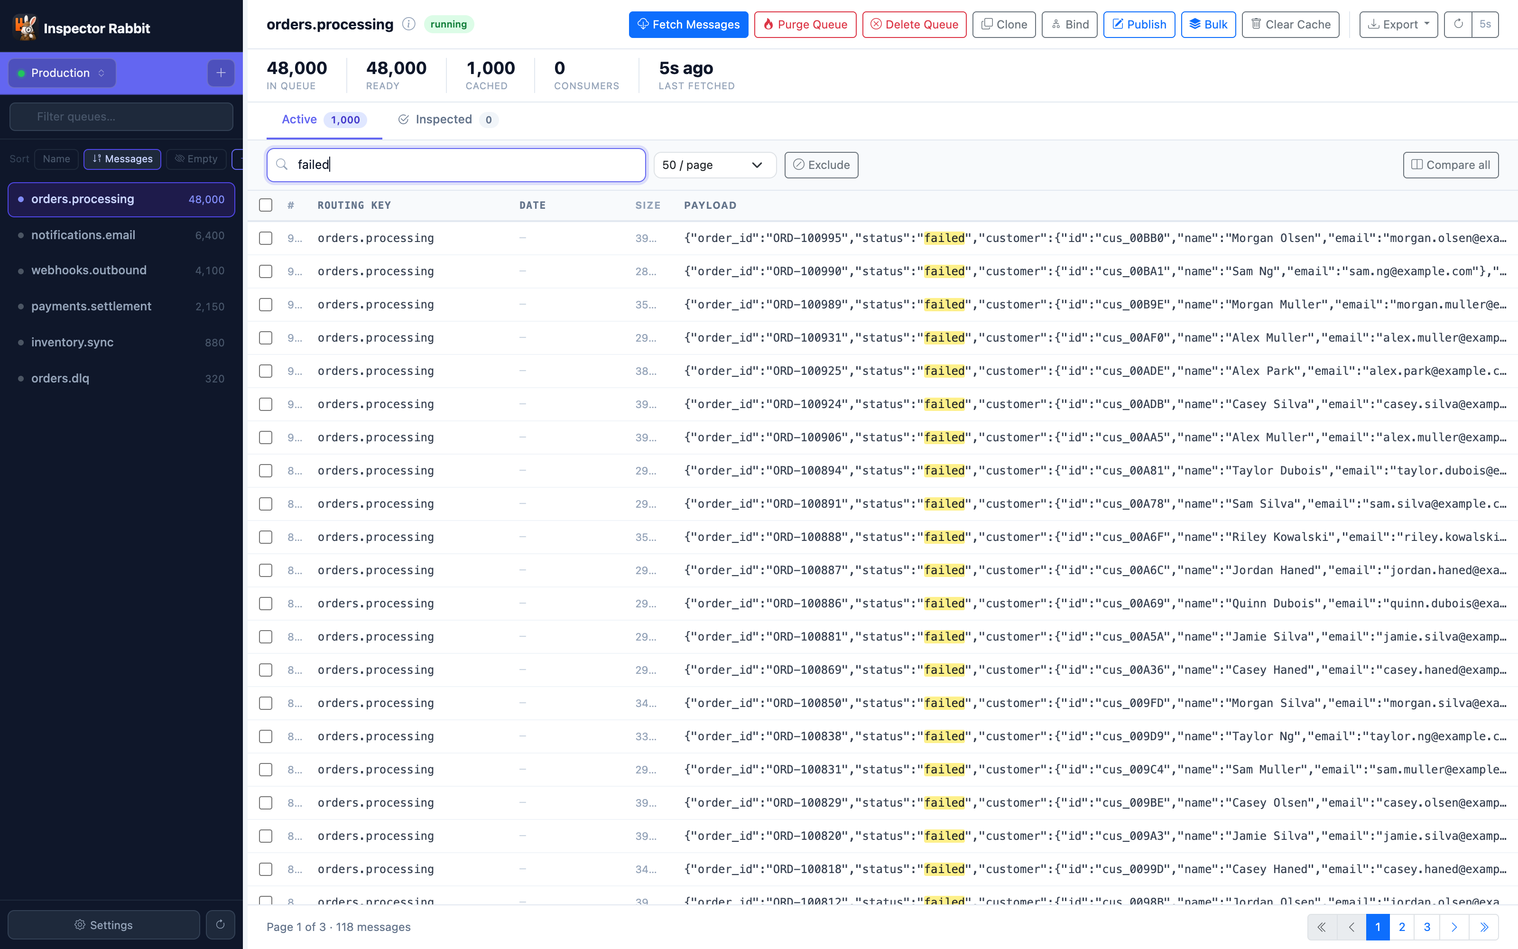Go to page 3
Screen dimensions: 1518x949
tap(1427, 927)
